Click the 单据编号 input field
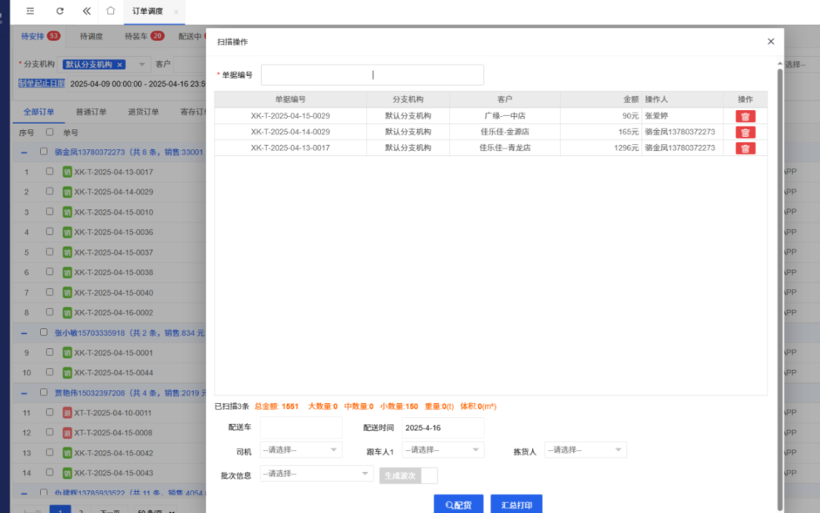This screenshot has height=513, width=820. [x=372, y=74]
